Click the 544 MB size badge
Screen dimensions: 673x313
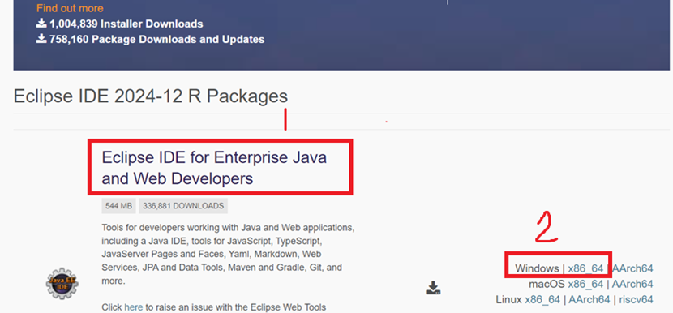click(x=118, y=206)
